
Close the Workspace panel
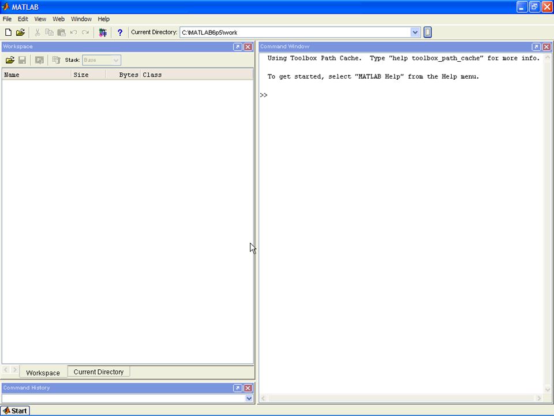(x=248, y=47)
